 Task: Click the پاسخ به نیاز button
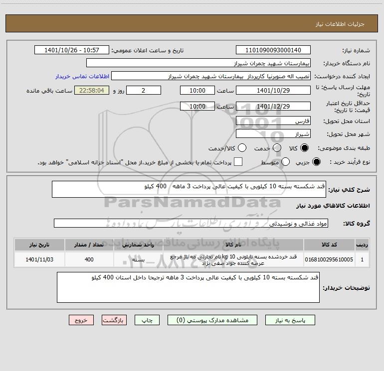coord(290,320)
